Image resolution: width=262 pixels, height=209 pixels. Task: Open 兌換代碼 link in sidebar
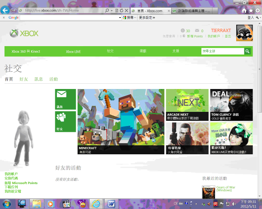[x=11, y=178]
